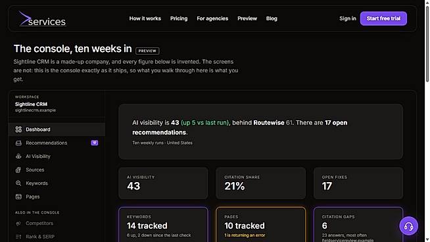Click 'Routewise' competitor name
The width and height of the screenshot is (430, 242).
coord(269,123)
